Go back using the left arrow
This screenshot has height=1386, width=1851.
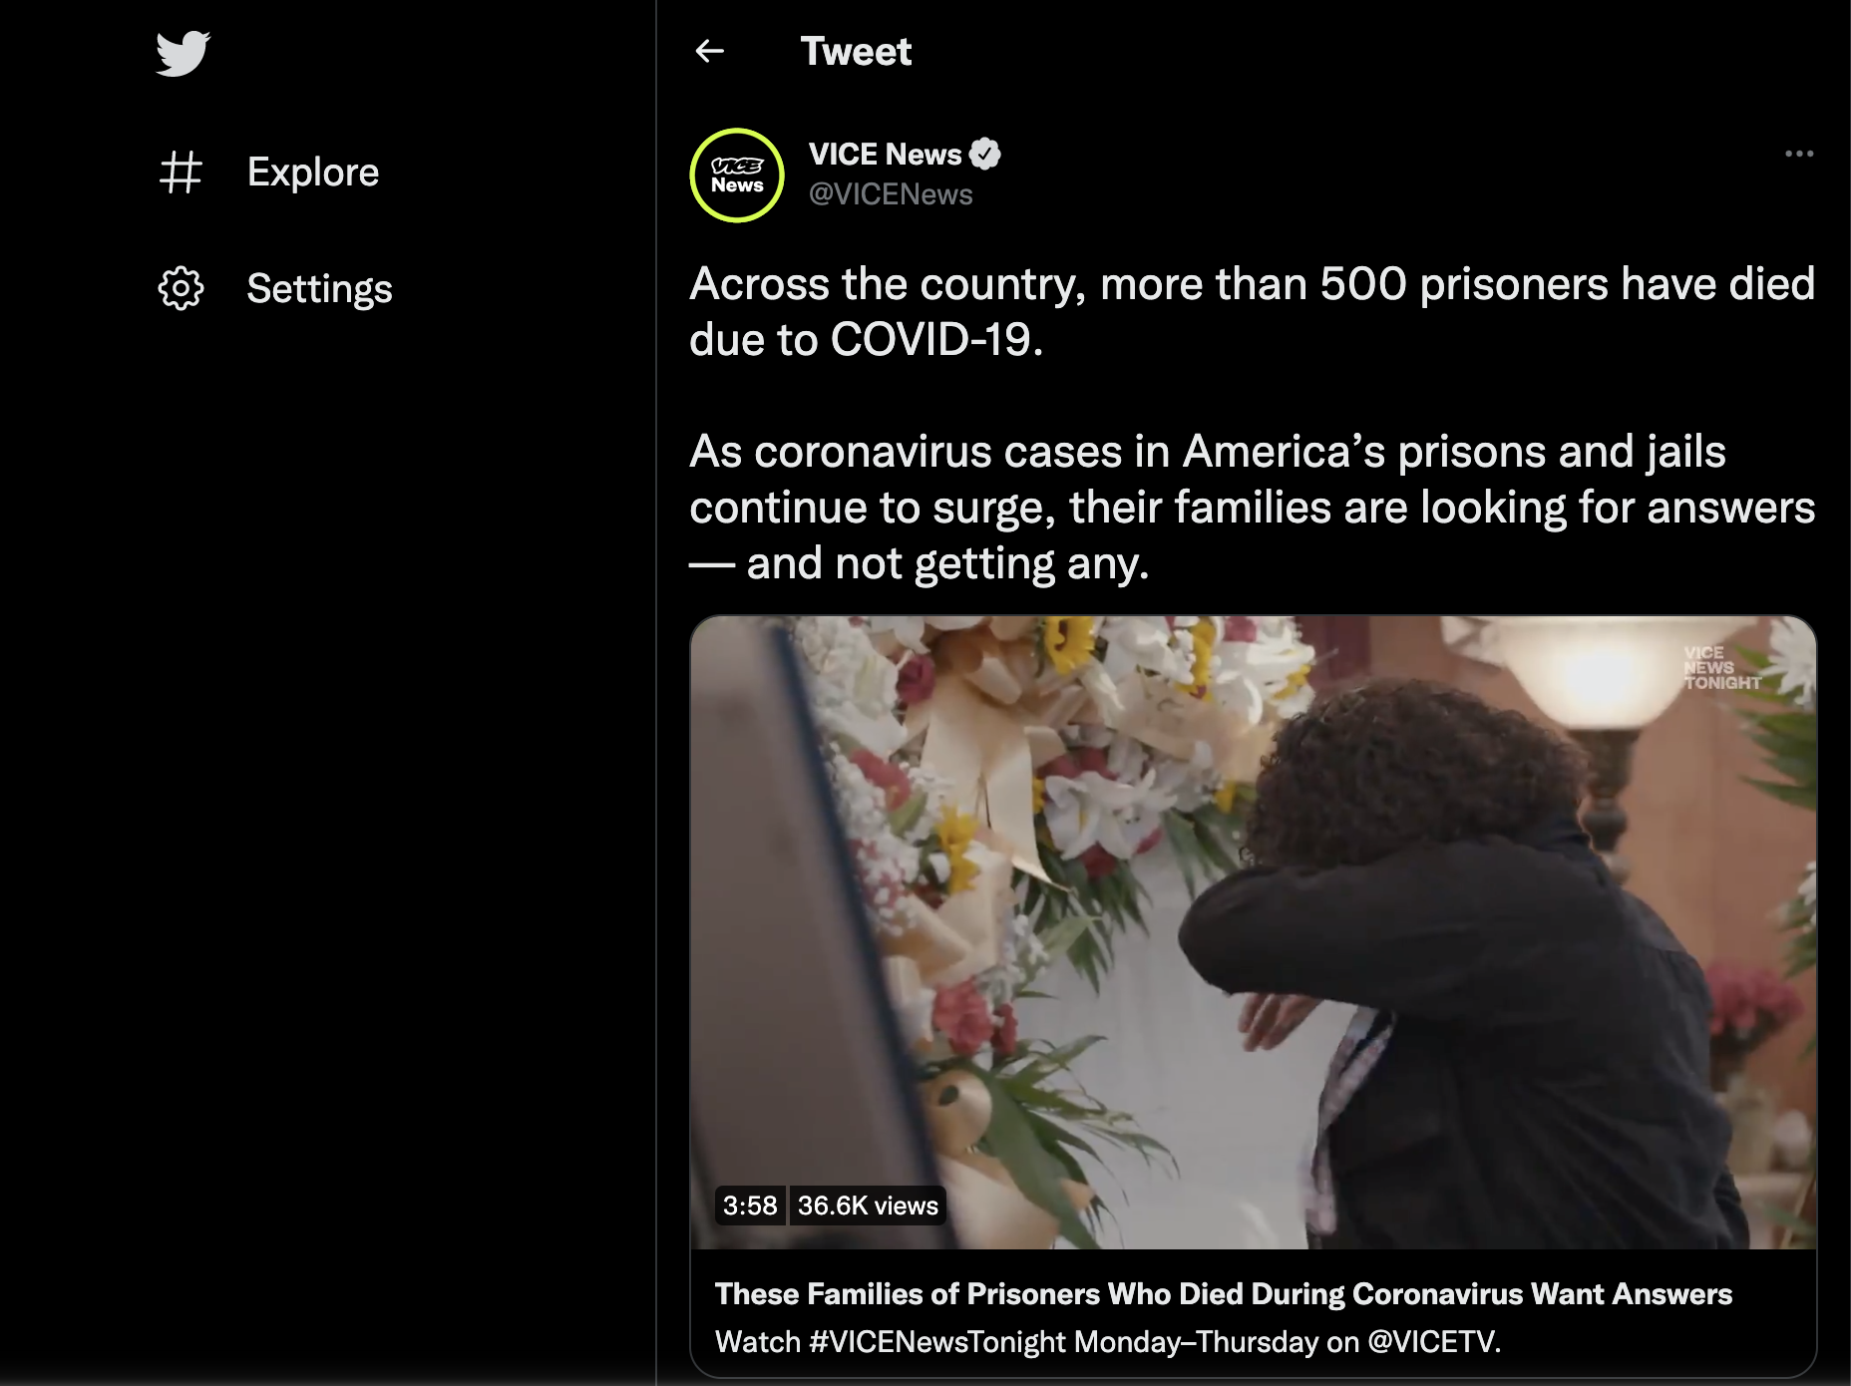[x=709, y=51]
